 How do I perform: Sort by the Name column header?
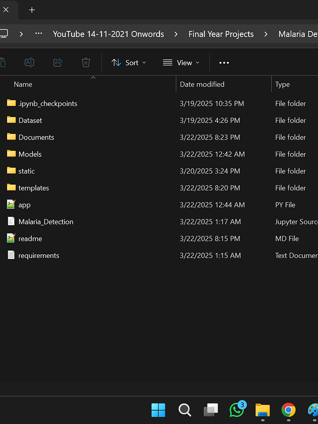click(x=23, y=84)
